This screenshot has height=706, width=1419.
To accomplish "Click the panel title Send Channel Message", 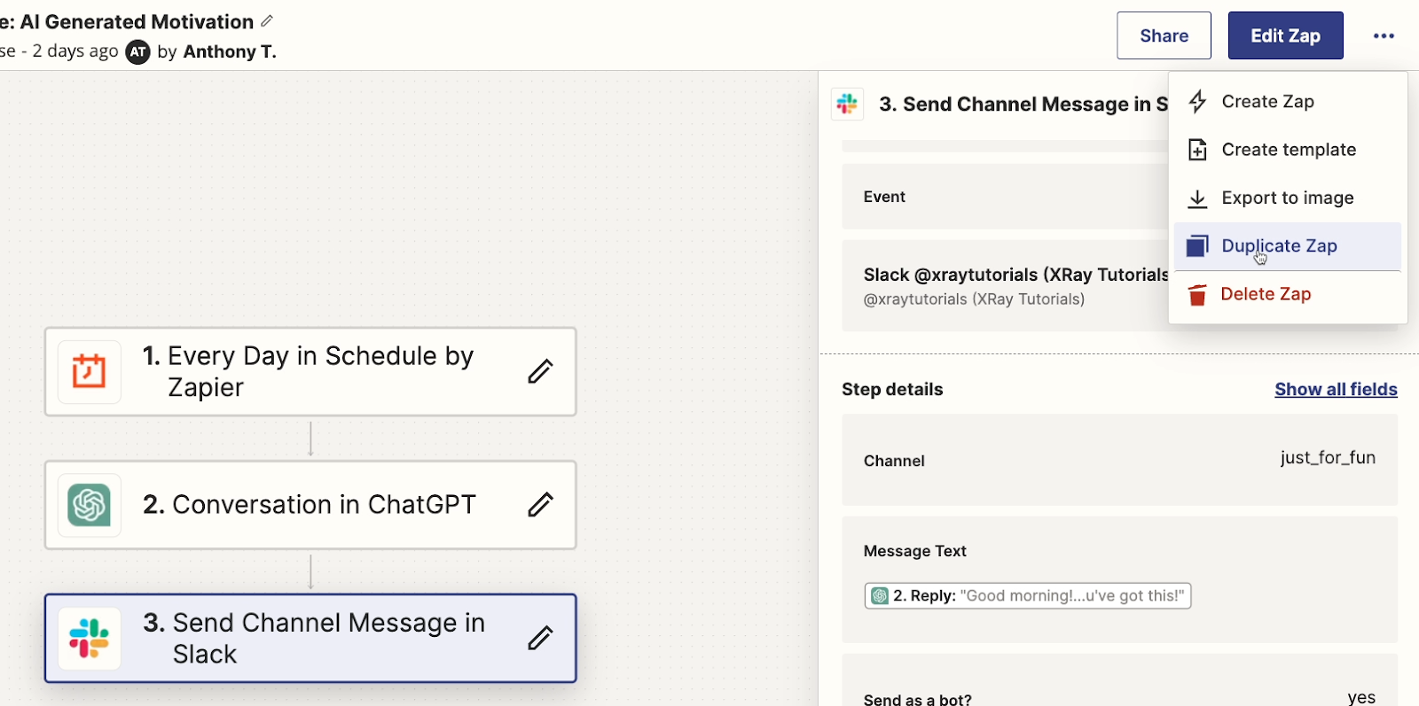I will (1023, 105).
